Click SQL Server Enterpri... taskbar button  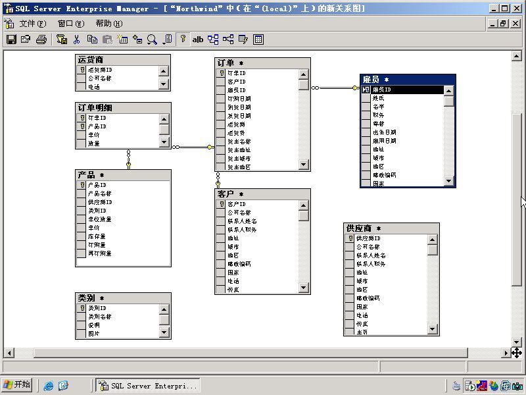(x=148, y=386)
